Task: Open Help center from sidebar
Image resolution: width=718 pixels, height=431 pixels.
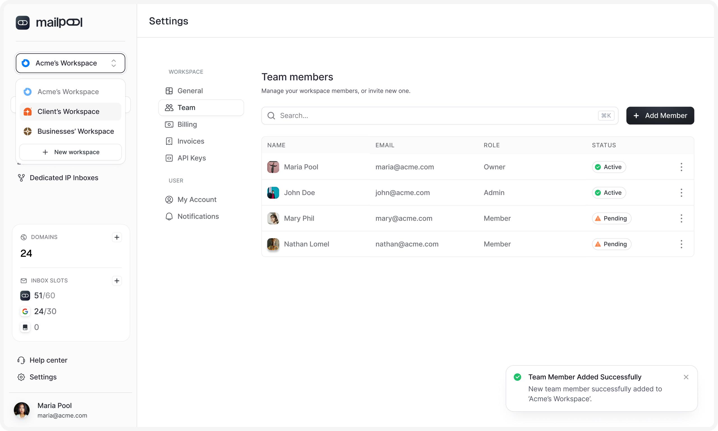Action: click(x=48, y=360)
